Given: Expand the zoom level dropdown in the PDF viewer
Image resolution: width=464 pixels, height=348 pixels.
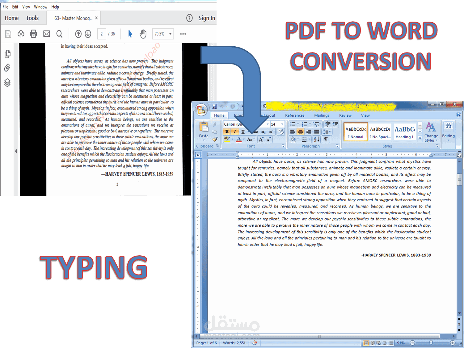Looking at the screenshot, I should (x=170, y=34).
